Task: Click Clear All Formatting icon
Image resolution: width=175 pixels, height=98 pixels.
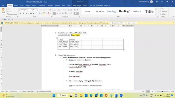Action: click(50, 10)
